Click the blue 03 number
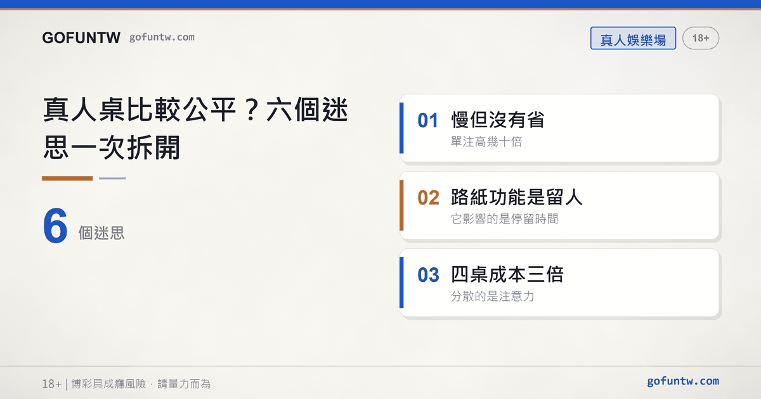 click(428, 275)
